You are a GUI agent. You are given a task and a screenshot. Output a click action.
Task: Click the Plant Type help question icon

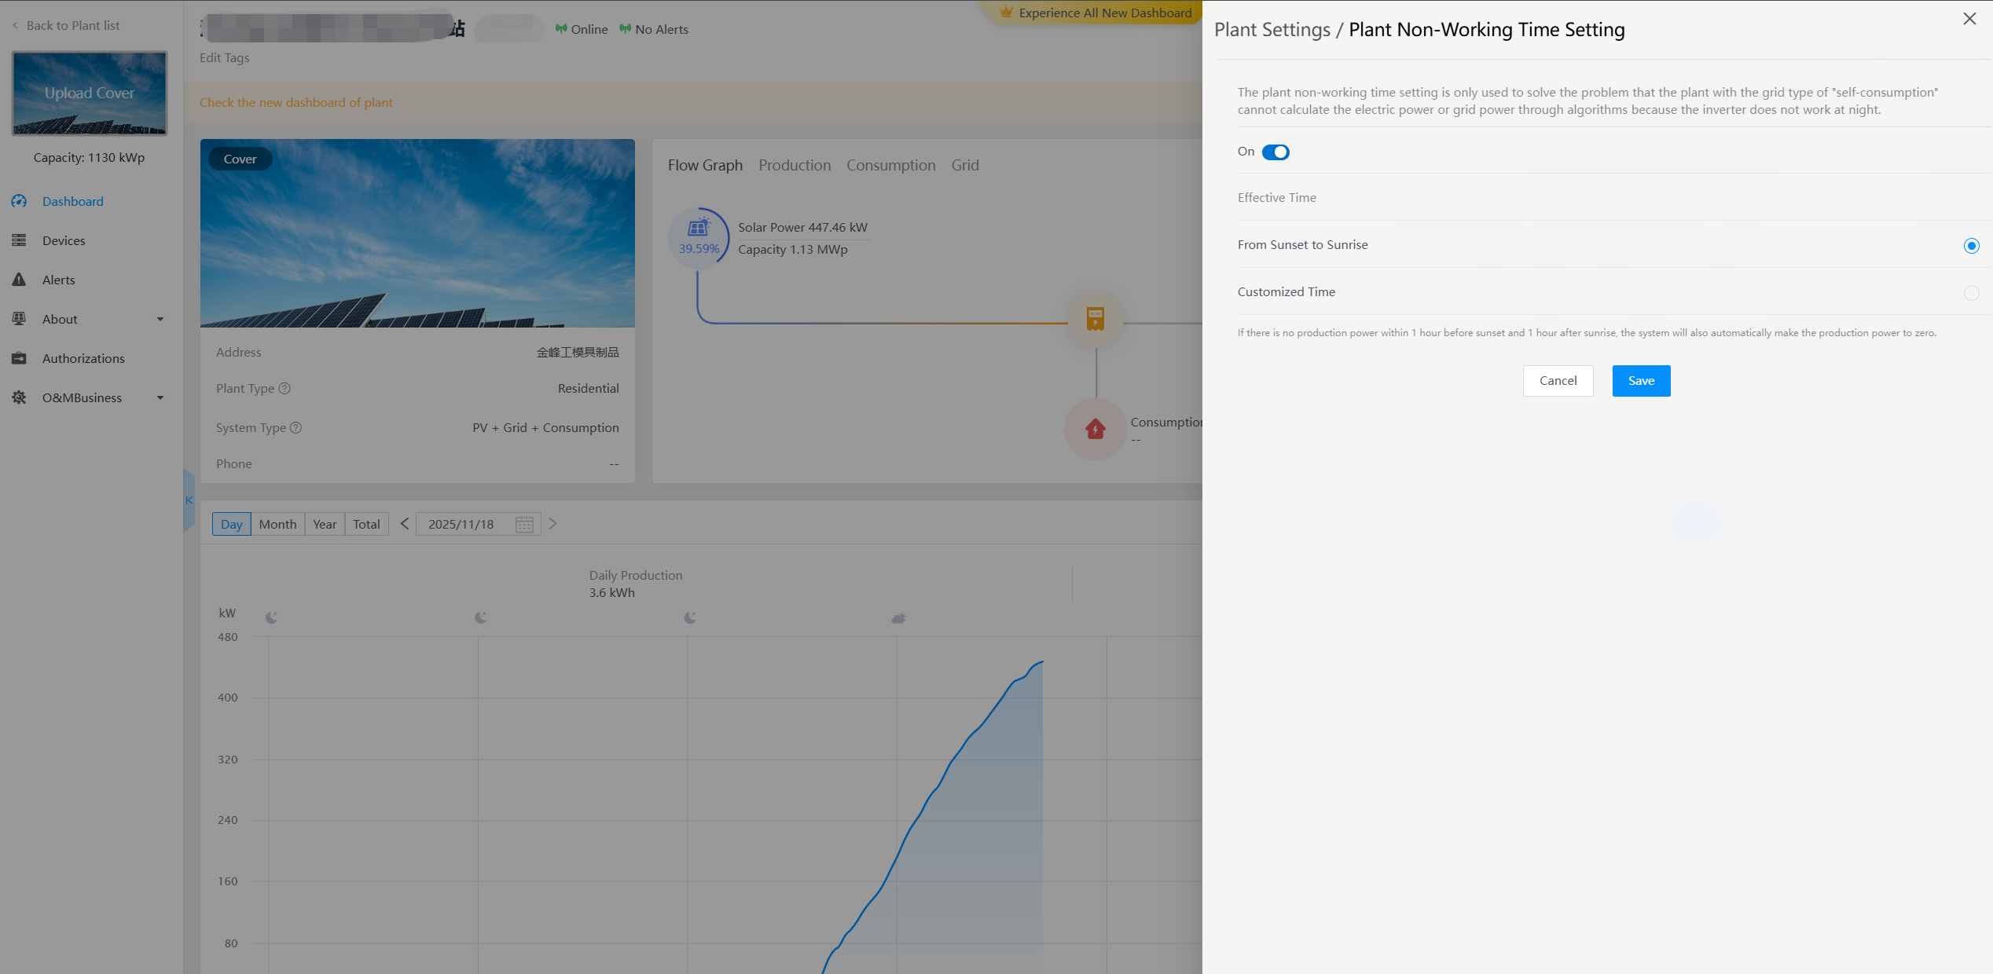coord(284,388)
